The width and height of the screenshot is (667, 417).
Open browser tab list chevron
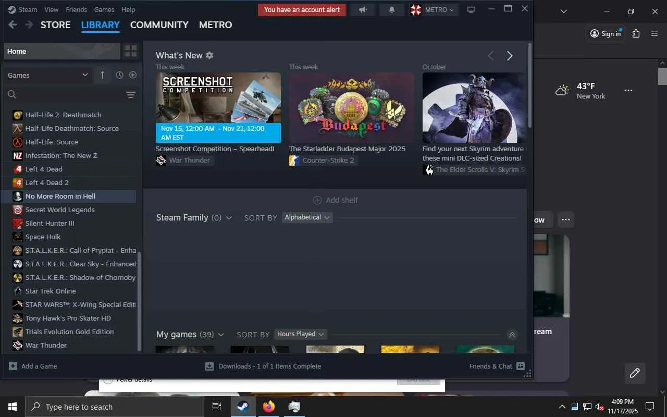[563, 11]
